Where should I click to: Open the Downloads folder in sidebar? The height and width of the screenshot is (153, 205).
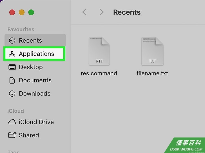pyautogui.click(x=35, y=94)
